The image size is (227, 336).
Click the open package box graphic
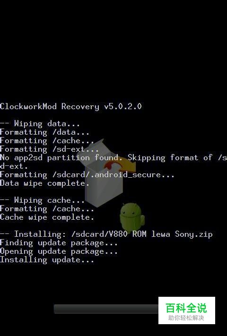point(103,173)
